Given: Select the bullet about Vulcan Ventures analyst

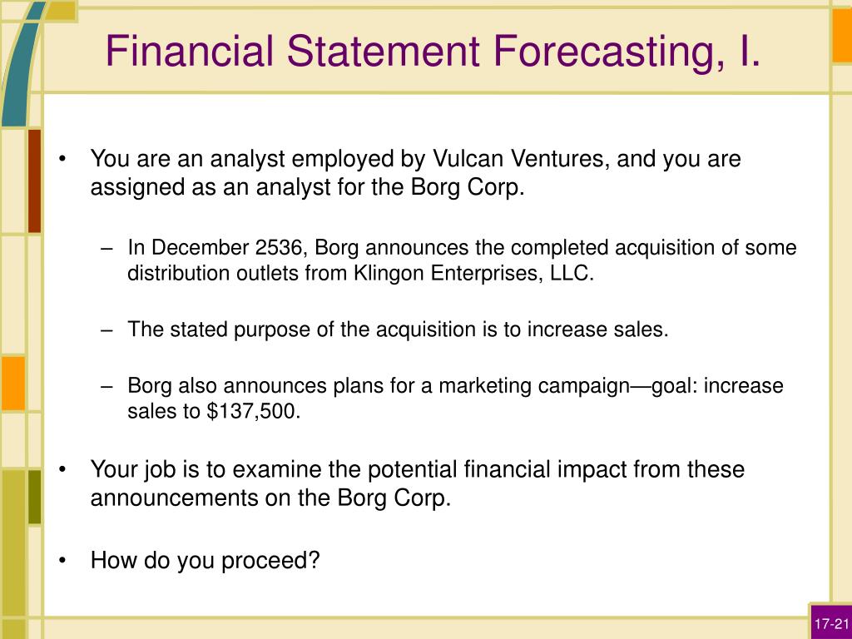Looking at the screenshot, I should [x=416, y=173].
